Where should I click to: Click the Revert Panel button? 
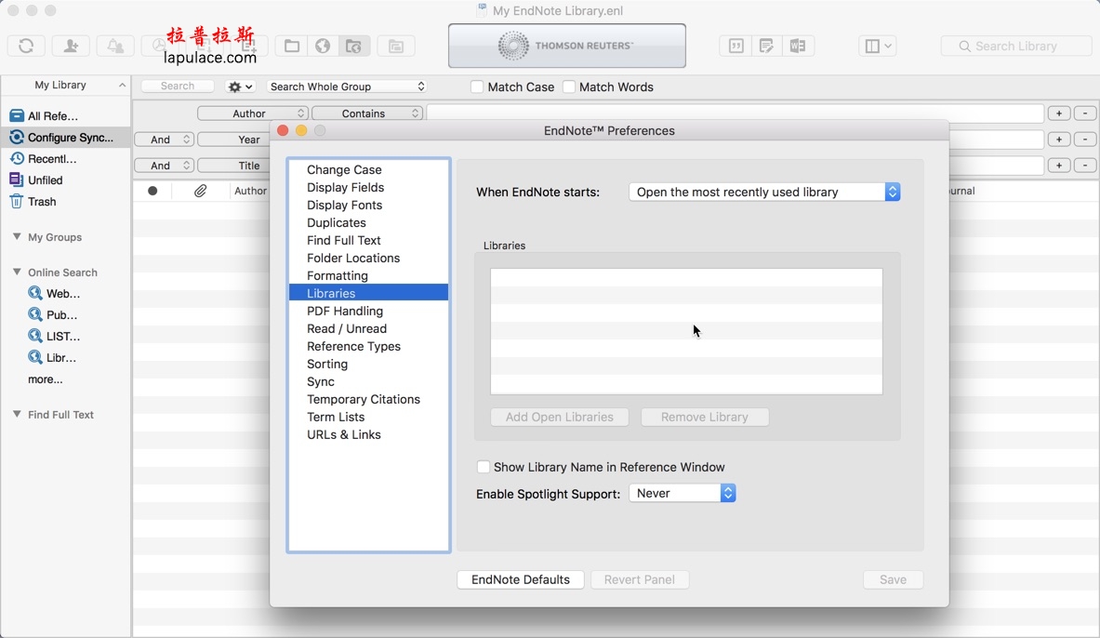pos(639,579)
